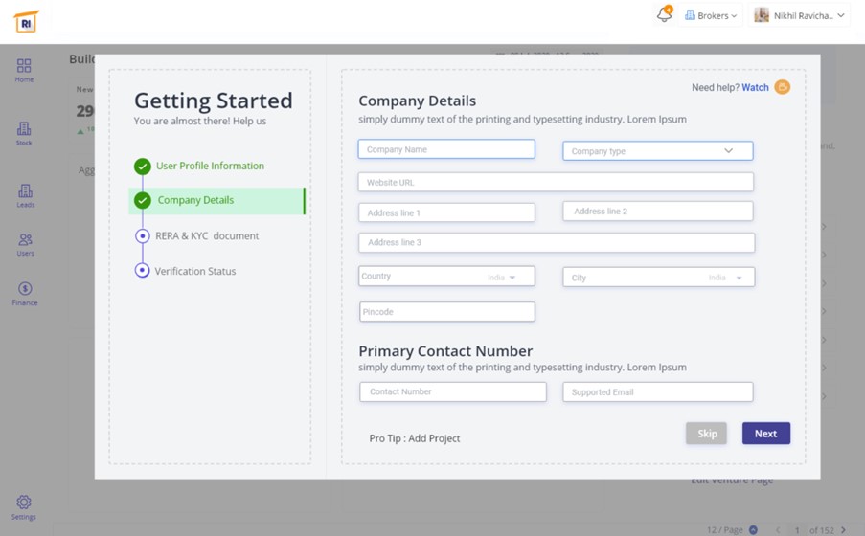865x536 pixels.
Task: Click the User Profile Information step
Action: point(210,167)
